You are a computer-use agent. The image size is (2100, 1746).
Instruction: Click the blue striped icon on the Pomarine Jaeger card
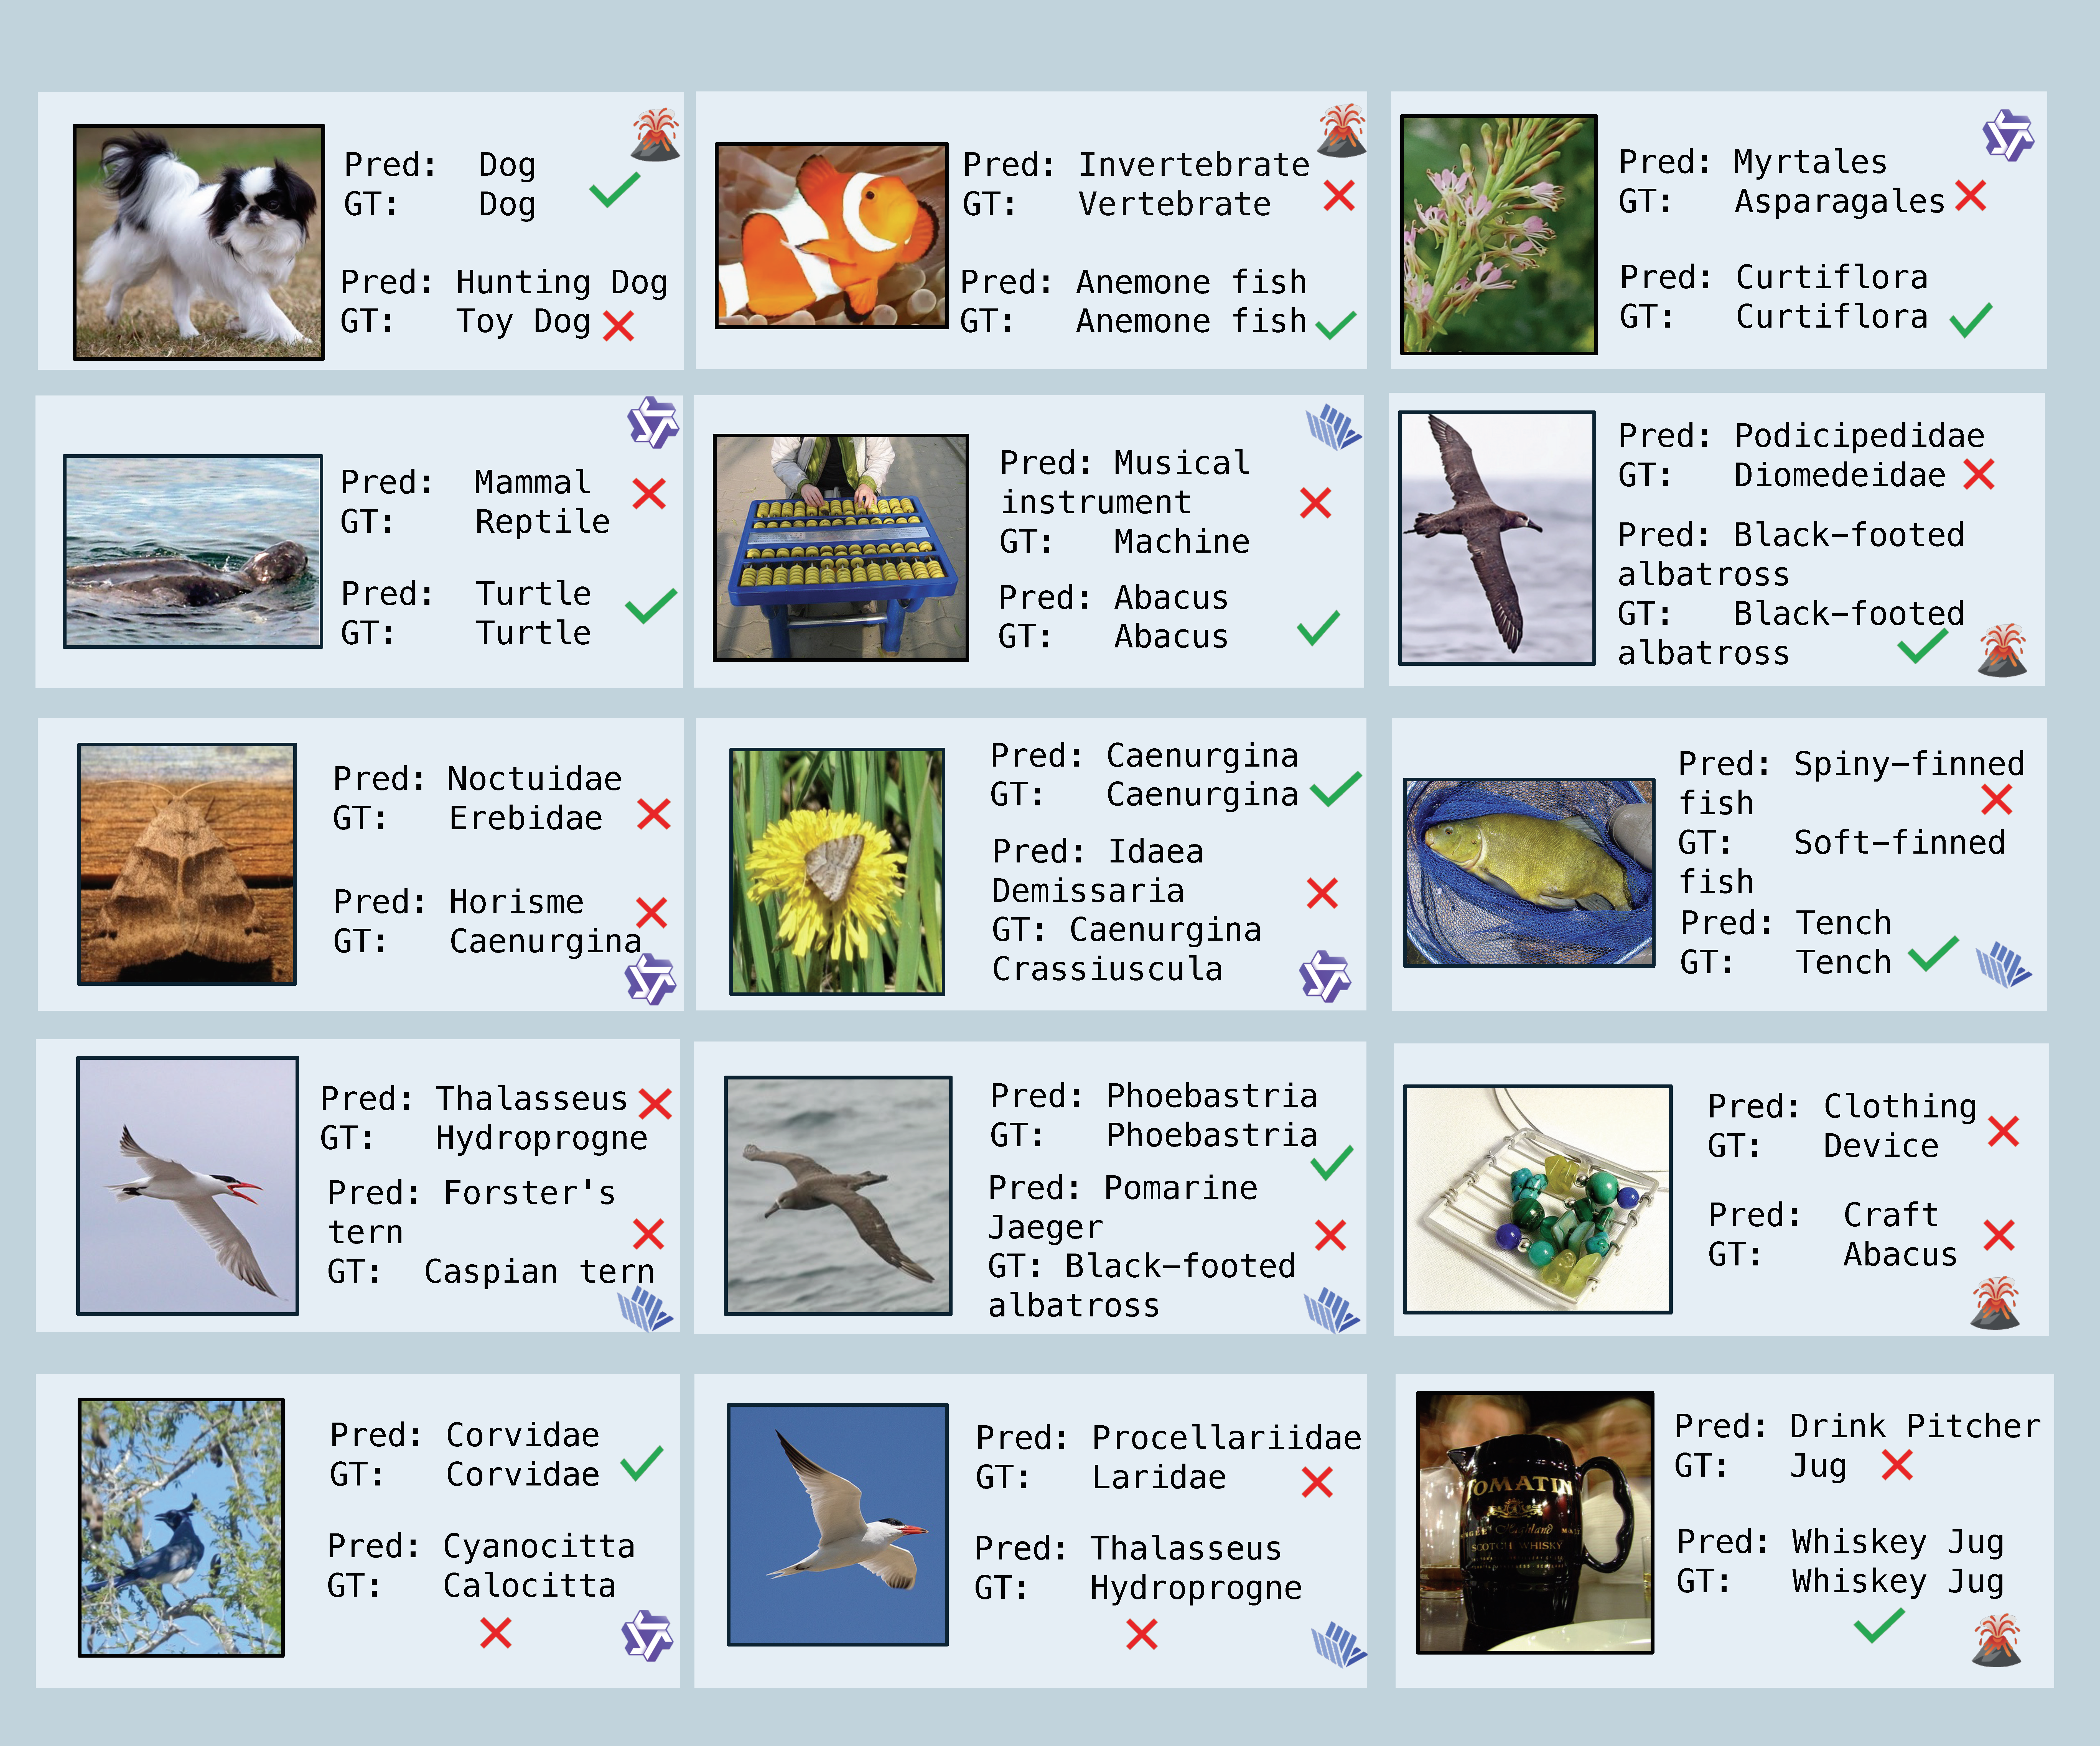click(1332, 1310)
